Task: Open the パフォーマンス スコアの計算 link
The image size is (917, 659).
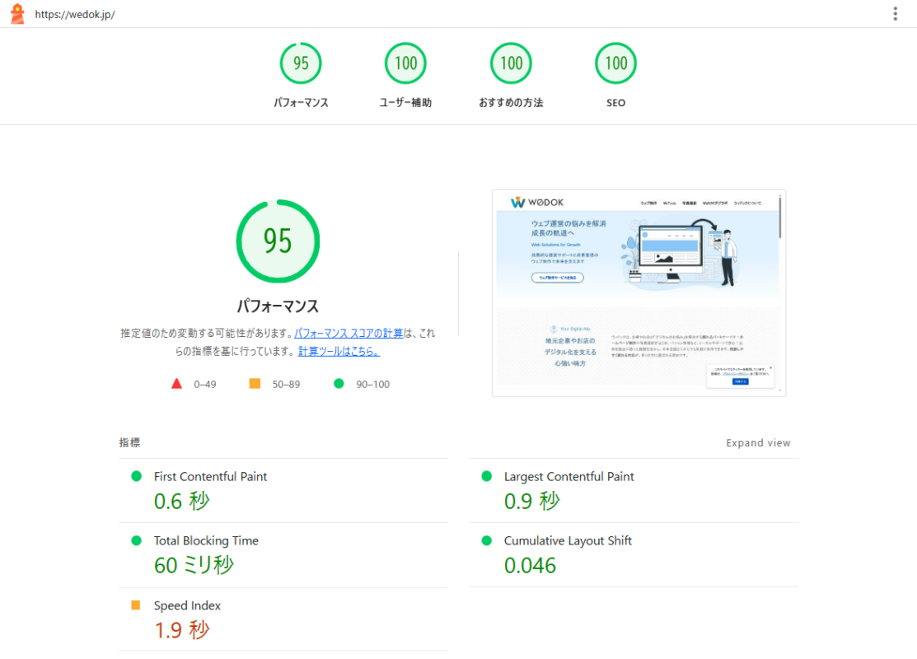Action: (349, 334)
